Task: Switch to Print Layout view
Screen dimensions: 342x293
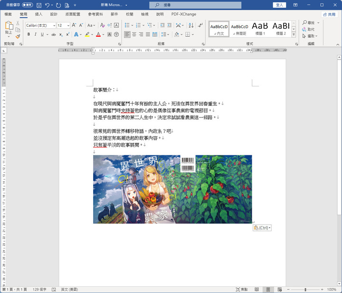Action: point(268,289)
